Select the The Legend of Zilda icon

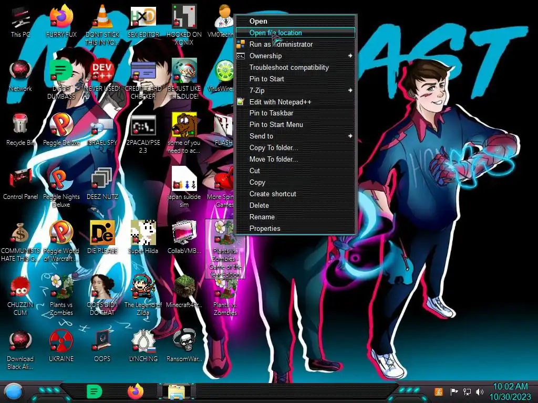click(143, 296)
